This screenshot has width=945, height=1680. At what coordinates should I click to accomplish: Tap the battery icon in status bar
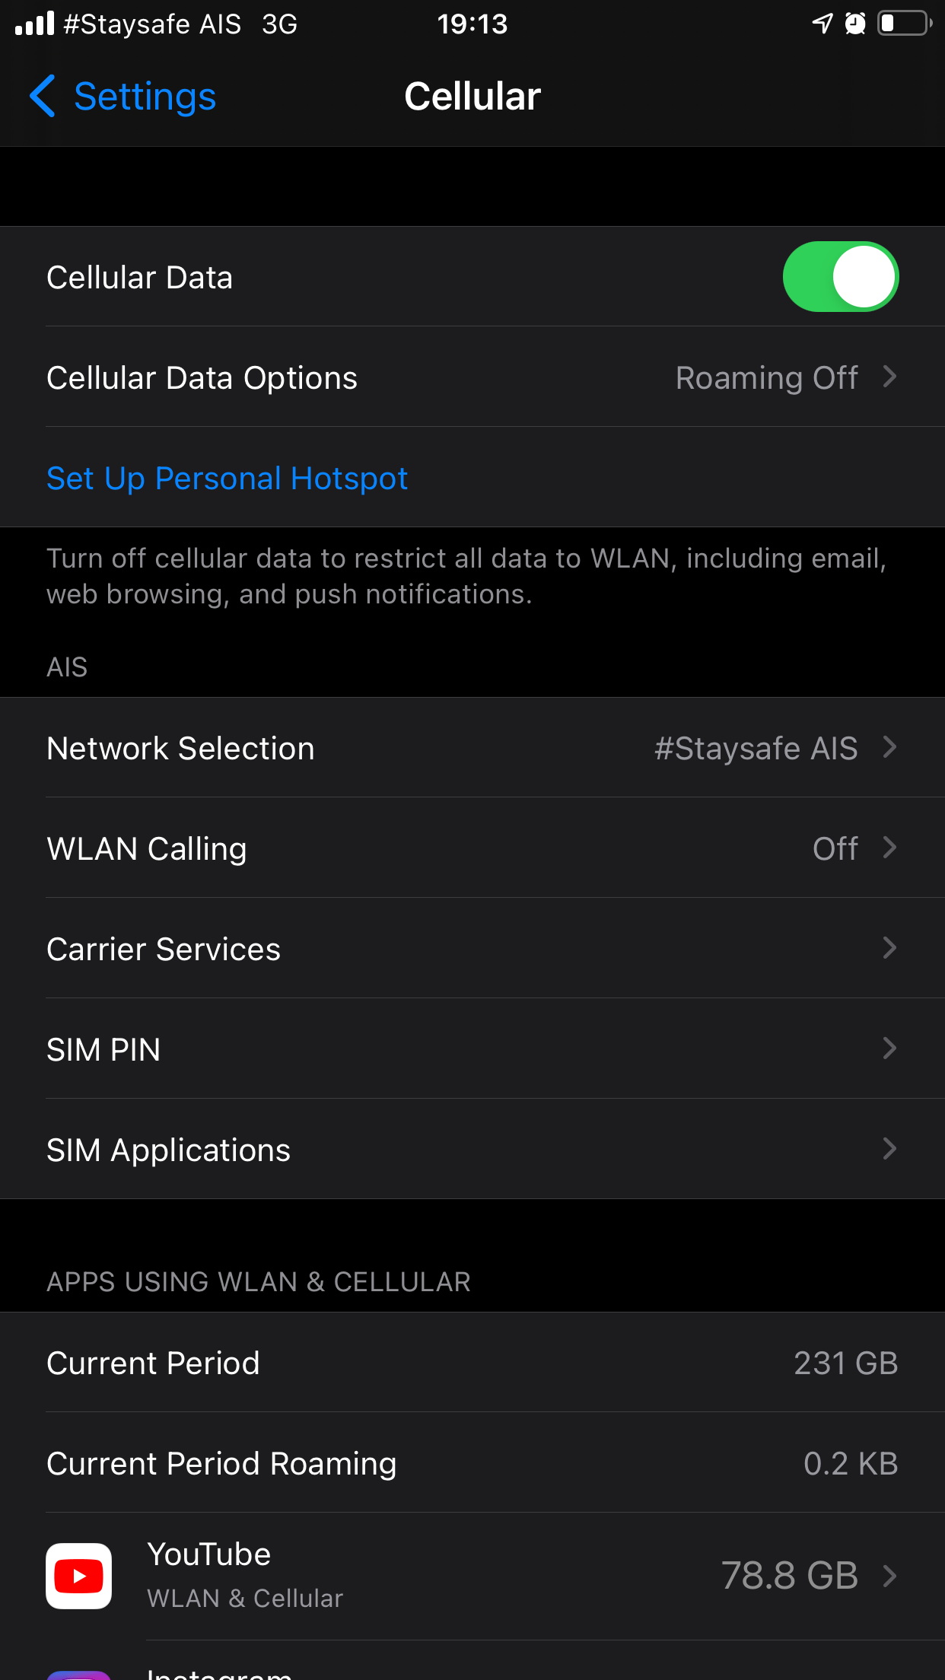point(904,24)
